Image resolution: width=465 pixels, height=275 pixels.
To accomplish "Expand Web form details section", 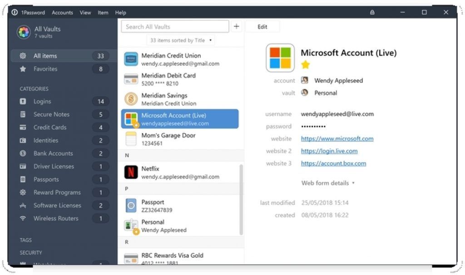I will [x=328, y=183].
